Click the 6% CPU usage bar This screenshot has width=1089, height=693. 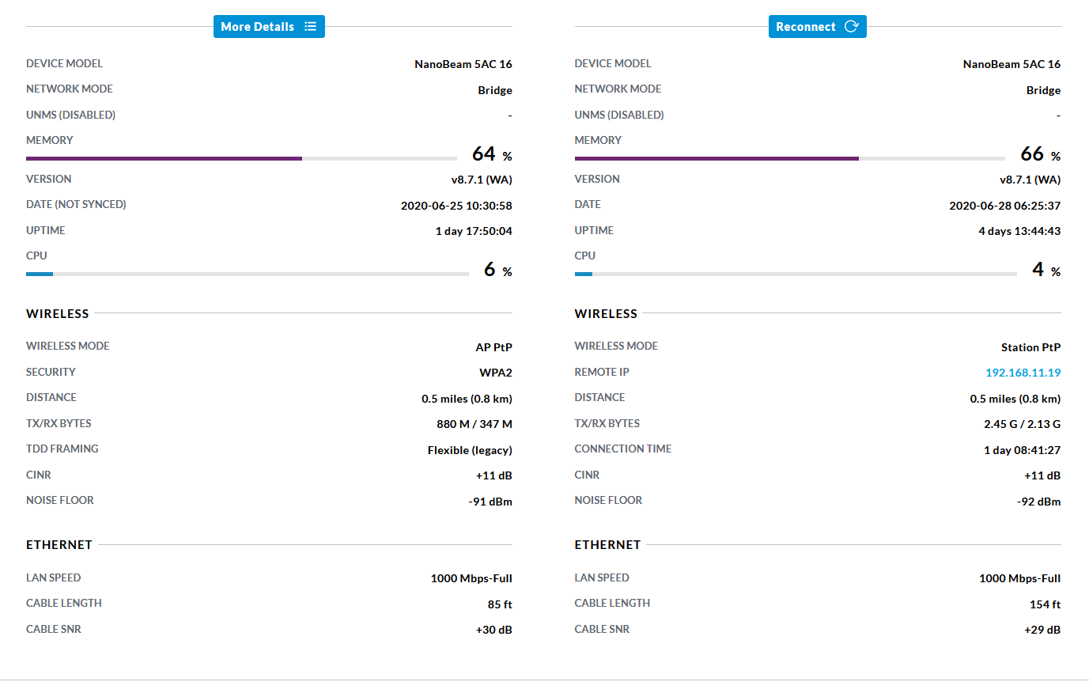pyautogui.click(x=247, y=274)
